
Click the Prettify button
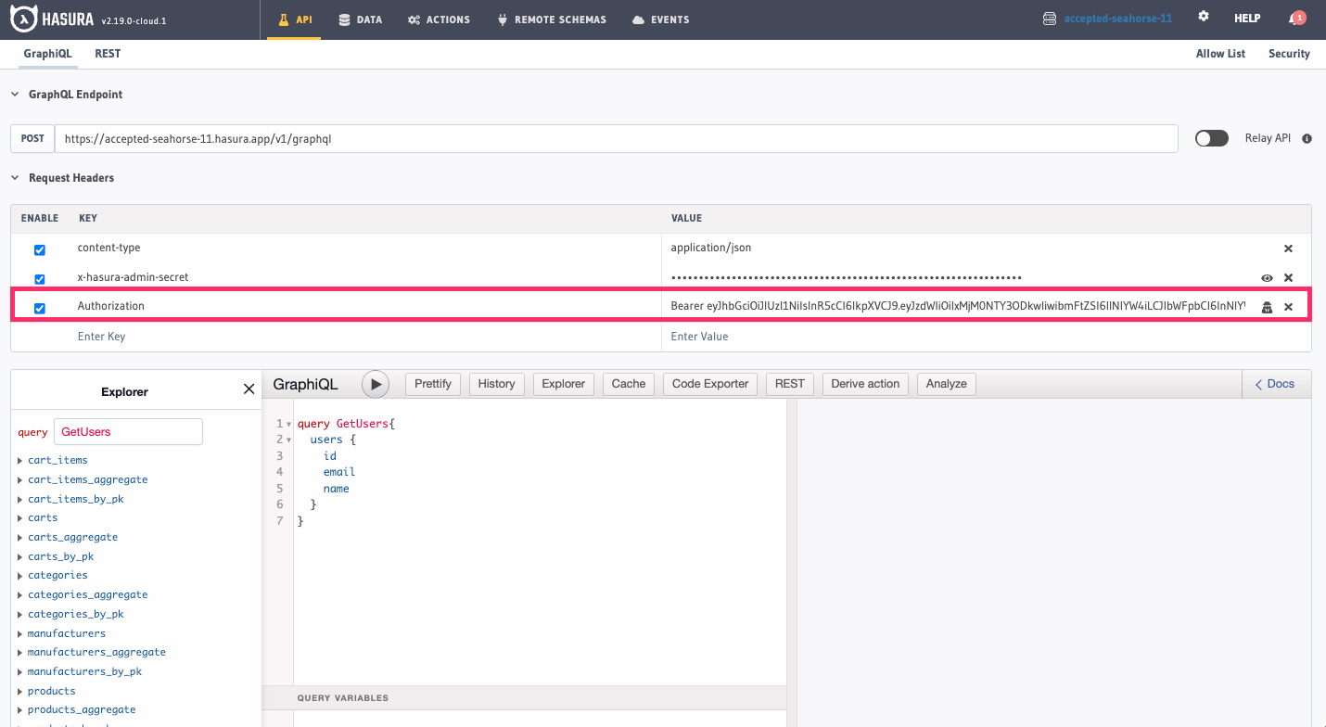coord(432,383)
